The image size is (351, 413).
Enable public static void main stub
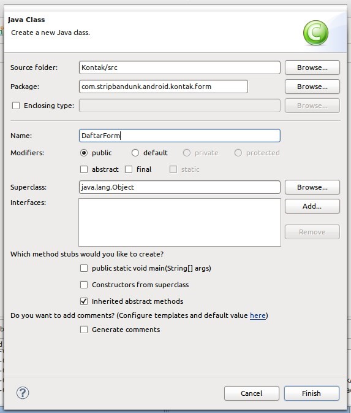click(x=84, y=268)
